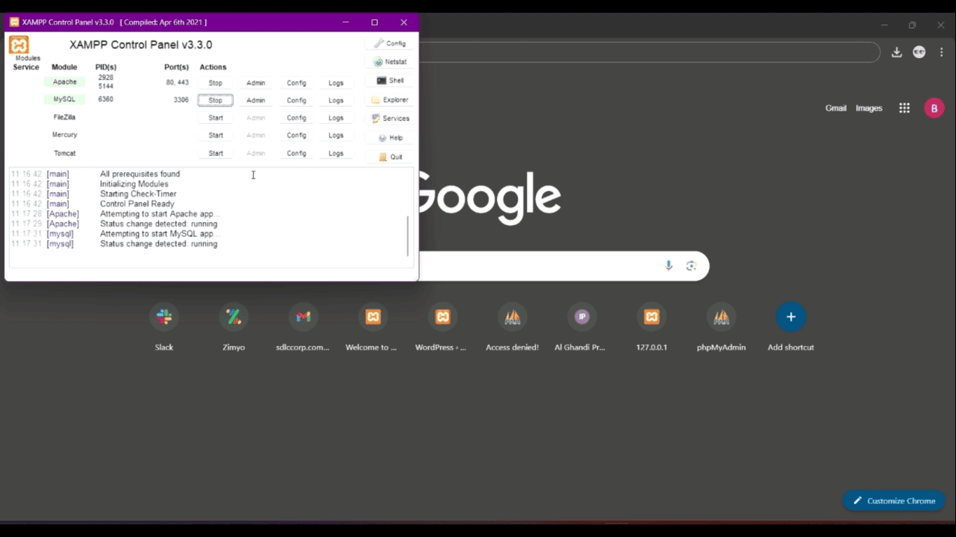Open Zimyo shortcut in Chrome
Screen dimensions: 956x537
pyautogui.click(x=234, y=317)
